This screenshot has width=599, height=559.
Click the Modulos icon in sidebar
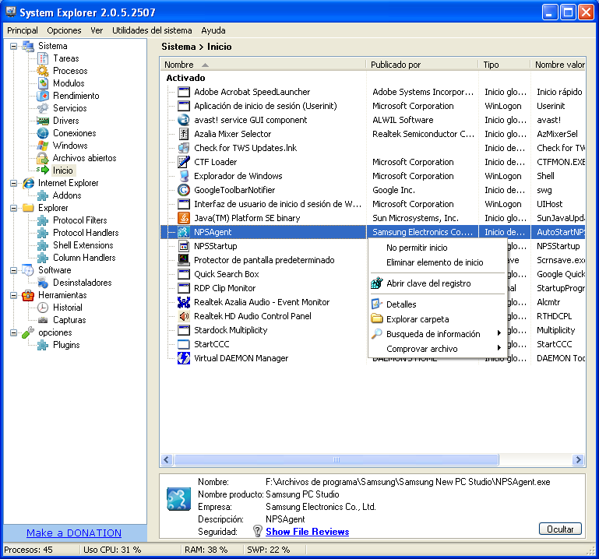(43, 83)
